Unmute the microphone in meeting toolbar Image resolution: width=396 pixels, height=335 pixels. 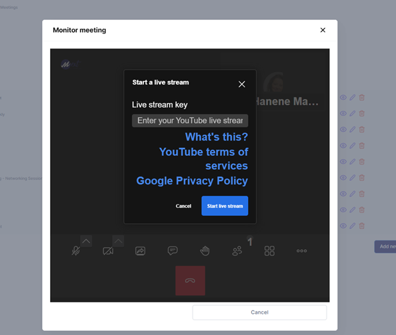pyautogui.click(x=76, y=250)
